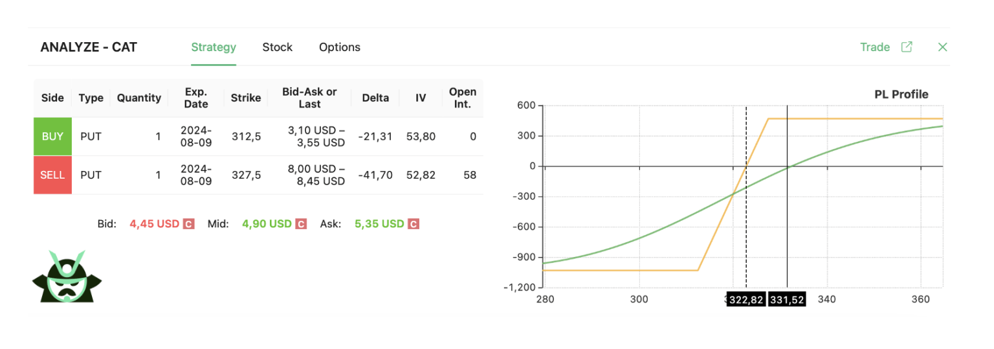Select the Strategy tab
994x349 pixels.
213,47
